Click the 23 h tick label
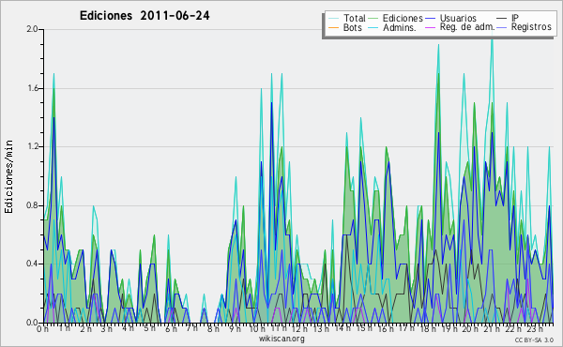563x347 pixels. 536,329
